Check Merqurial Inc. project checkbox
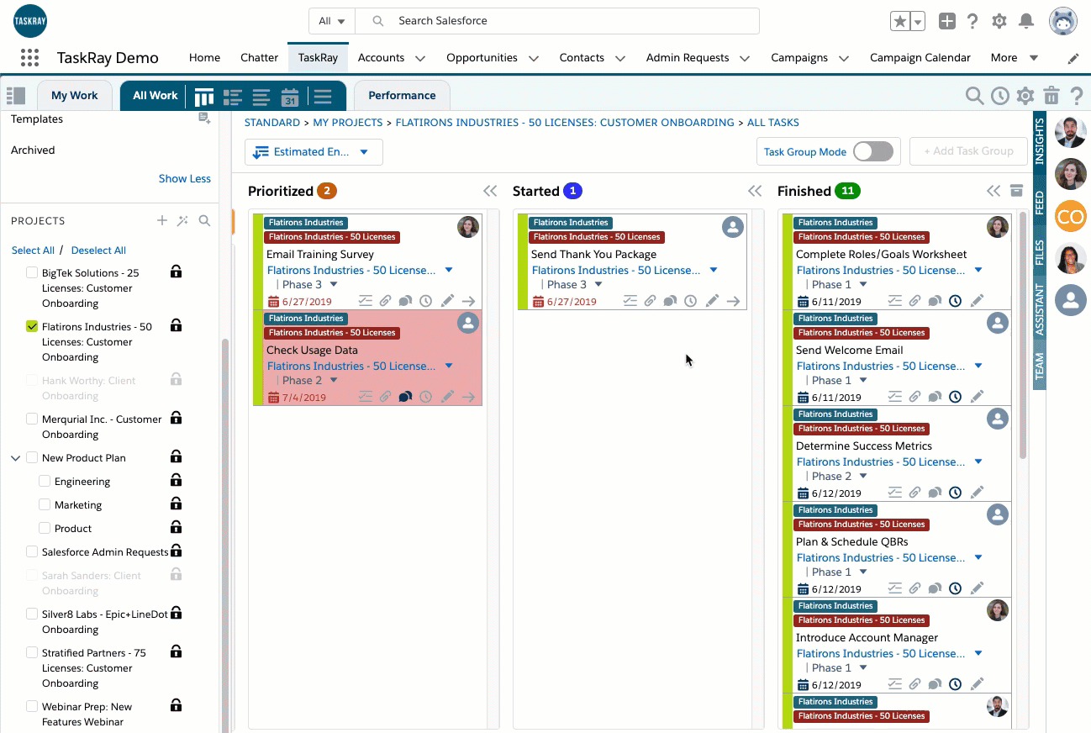 click(32, 419)
